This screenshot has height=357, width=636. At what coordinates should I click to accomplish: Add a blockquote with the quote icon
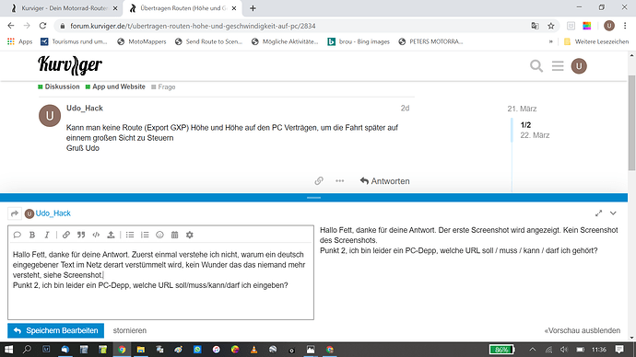pos(81,235)
